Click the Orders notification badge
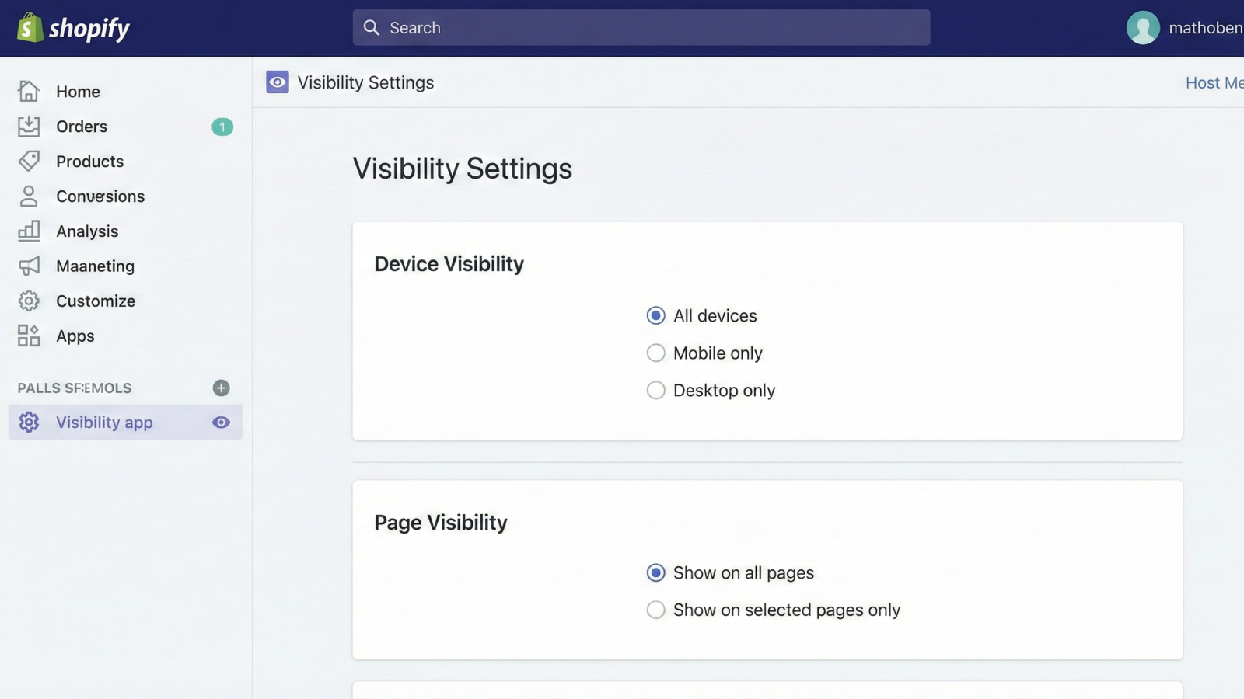 [x=222, y=126]
